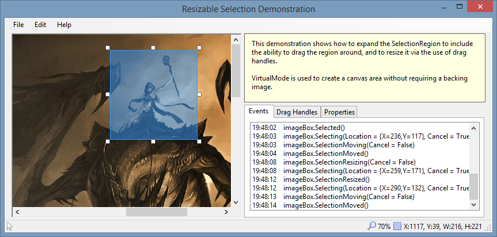
Task: Click the events list scroll up arrow
Action: click(473, 128)
